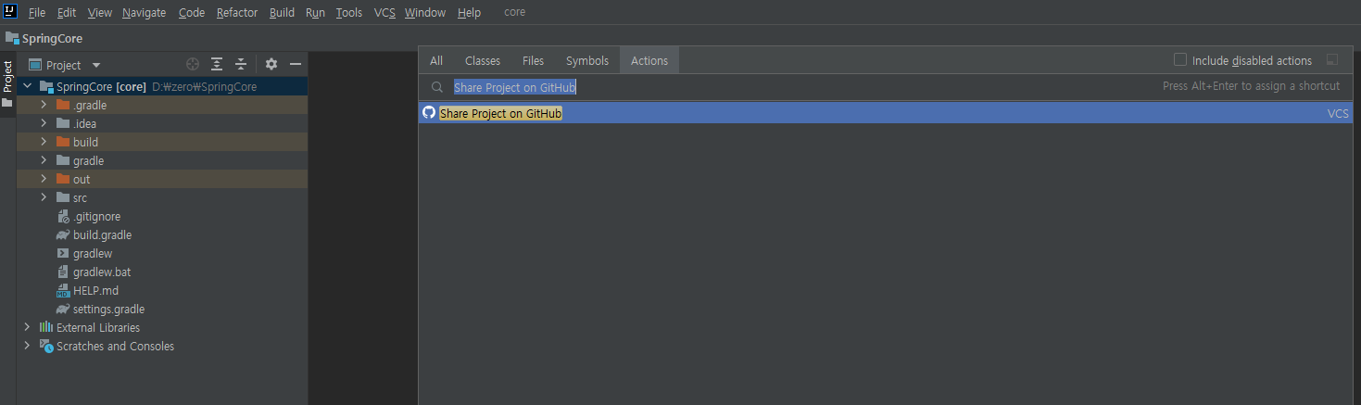Click the locate/select opened file icon

193,64
